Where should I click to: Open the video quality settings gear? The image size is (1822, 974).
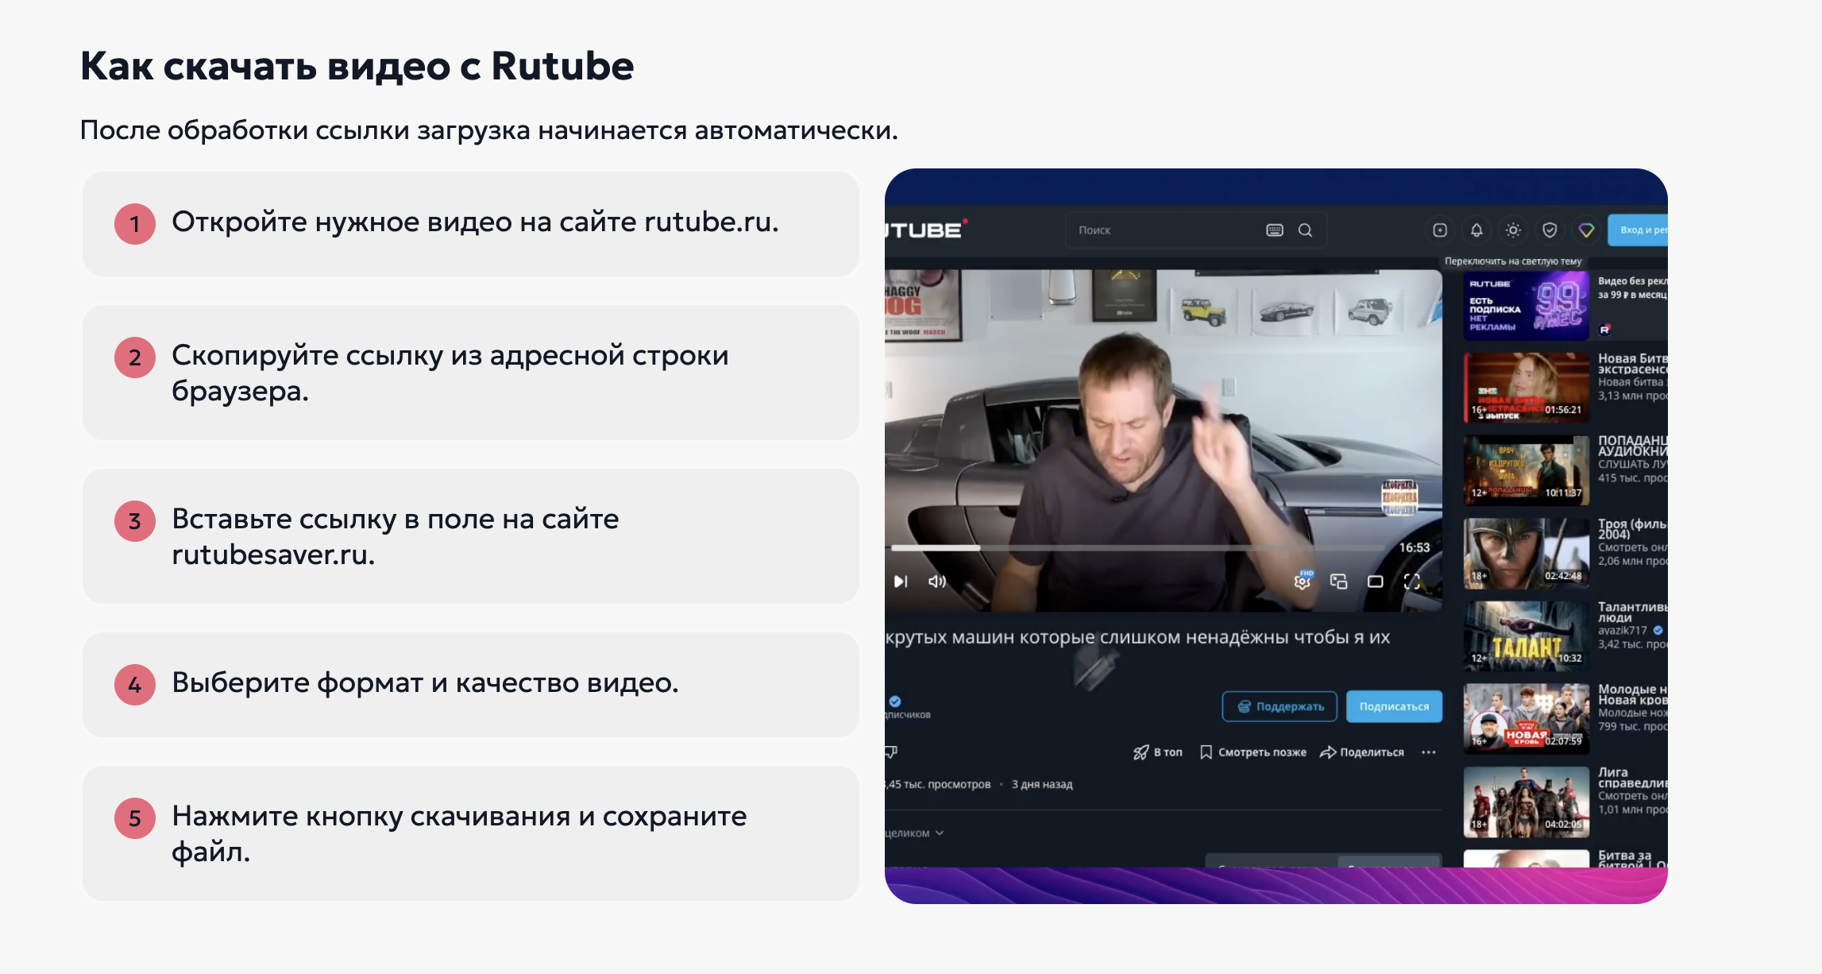pyautogui.click(x=1303, y=581)
